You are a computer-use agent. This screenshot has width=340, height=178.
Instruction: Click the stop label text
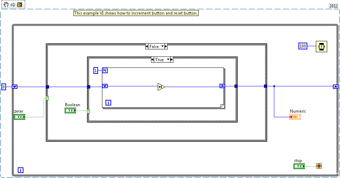point(298,161)
